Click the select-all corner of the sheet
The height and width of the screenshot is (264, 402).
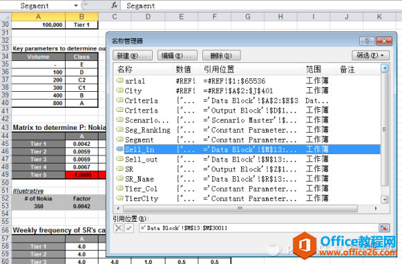coord(5,17)
